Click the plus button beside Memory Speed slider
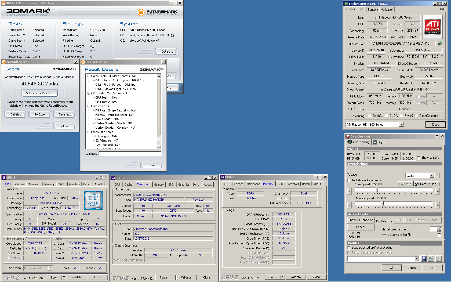451x282 pixels. [438, 205]
